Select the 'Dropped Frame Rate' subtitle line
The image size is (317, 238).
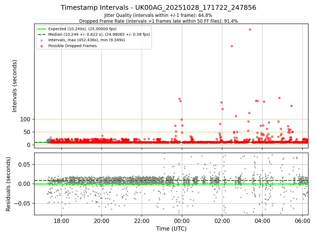click(158, 21)
